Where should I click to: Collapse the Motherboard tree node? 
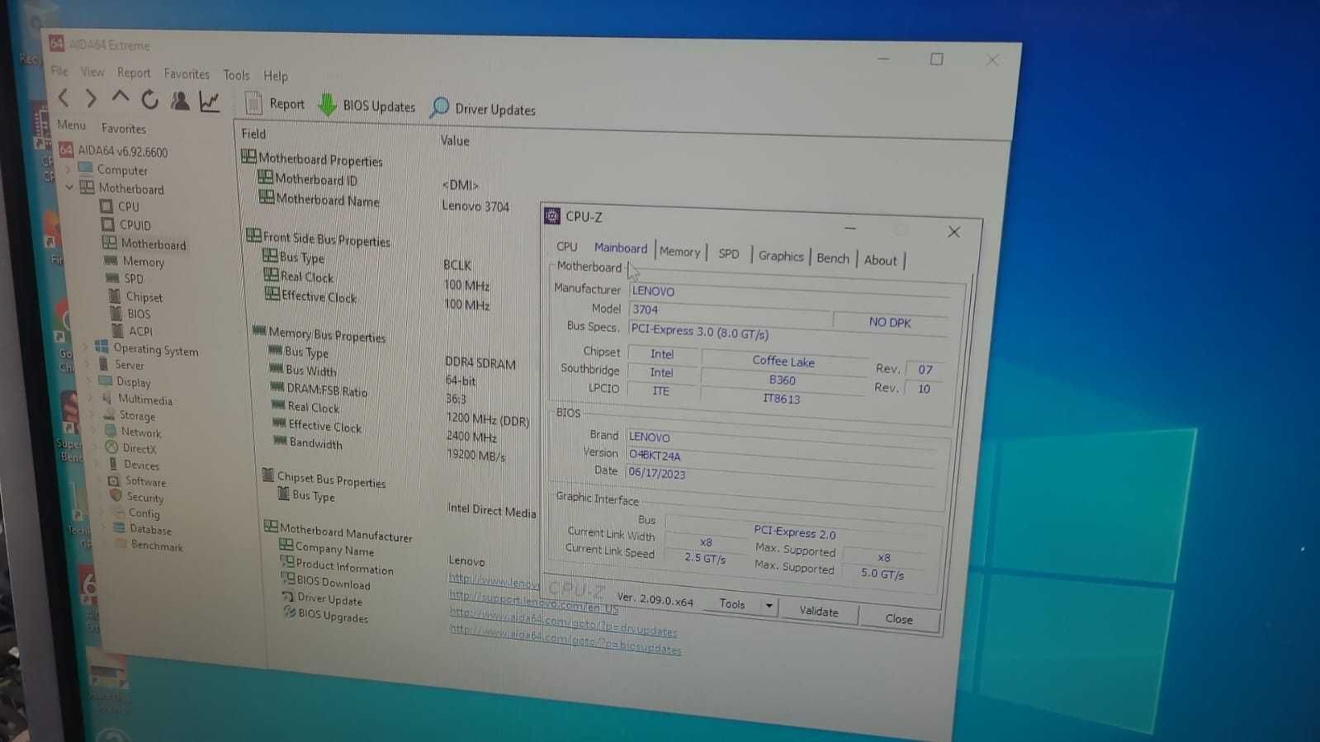pyautogui.click(x=69, y=187)
